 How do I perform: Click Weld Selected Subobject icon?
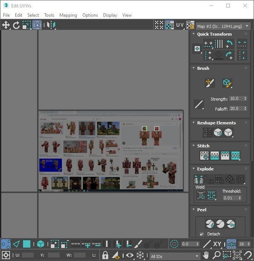pyautogui.click(x=211, y=195)
